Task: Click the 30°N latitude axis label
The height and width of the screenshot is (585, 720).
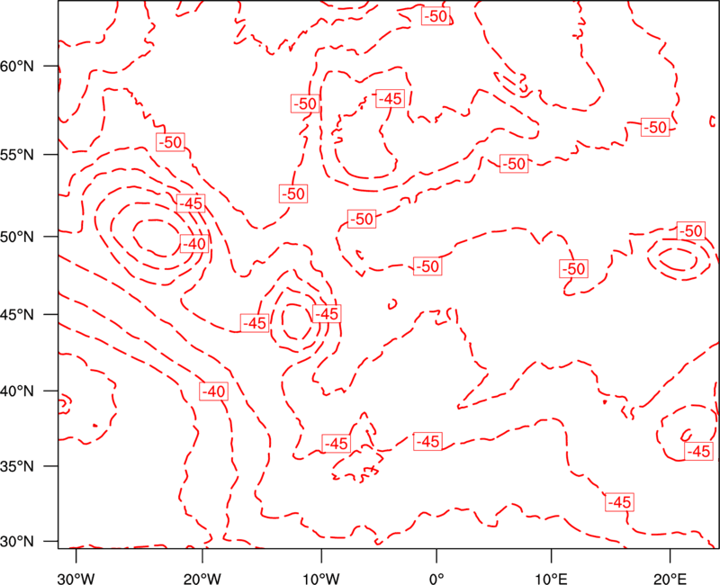Action: tap(17, 542)
